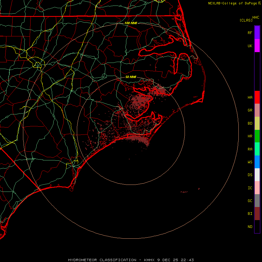Screen dimensions: 262x262
Task: Click the [CLAS] legend heading
Action: tap(246, 20)
